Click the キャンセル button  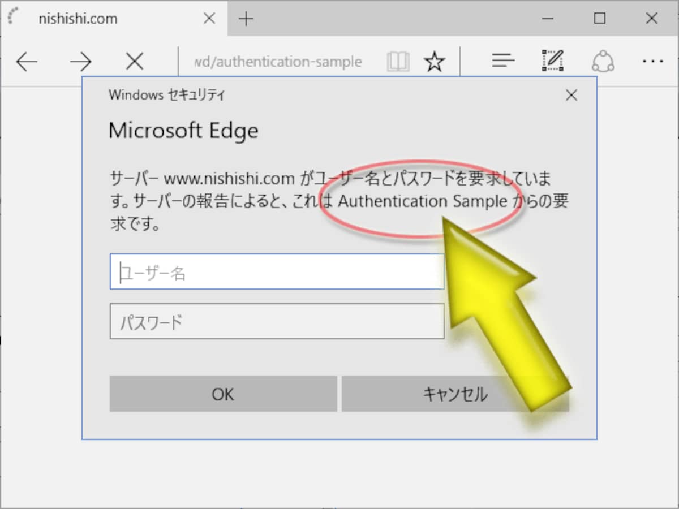tap(455, 394)
